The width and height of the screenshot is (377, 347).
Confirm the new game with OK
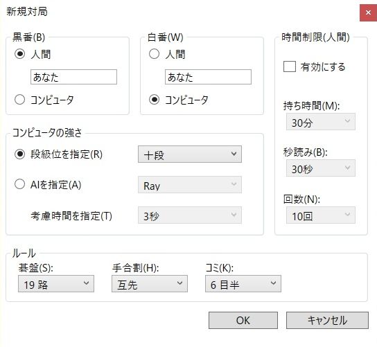(x=243, y=320)
